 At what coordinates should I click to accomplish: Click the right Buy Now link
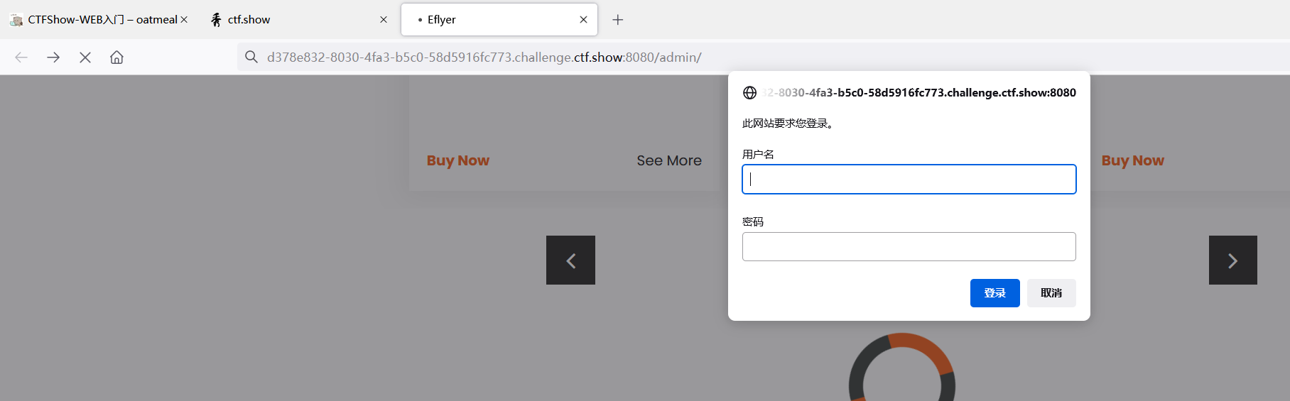pyautogui.click(x=1133, y=161)
